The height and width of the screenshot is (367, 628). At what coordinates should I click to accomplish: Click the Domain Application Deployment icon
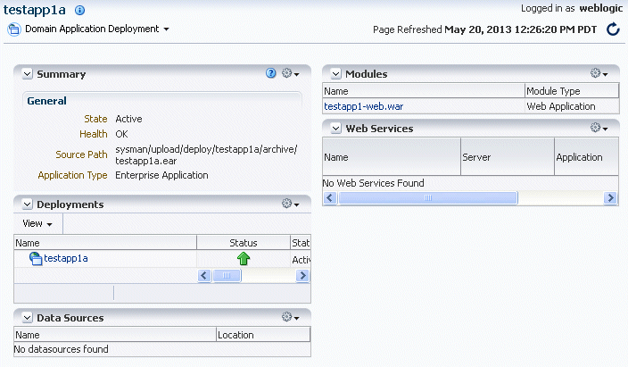[x=13, y=29]
